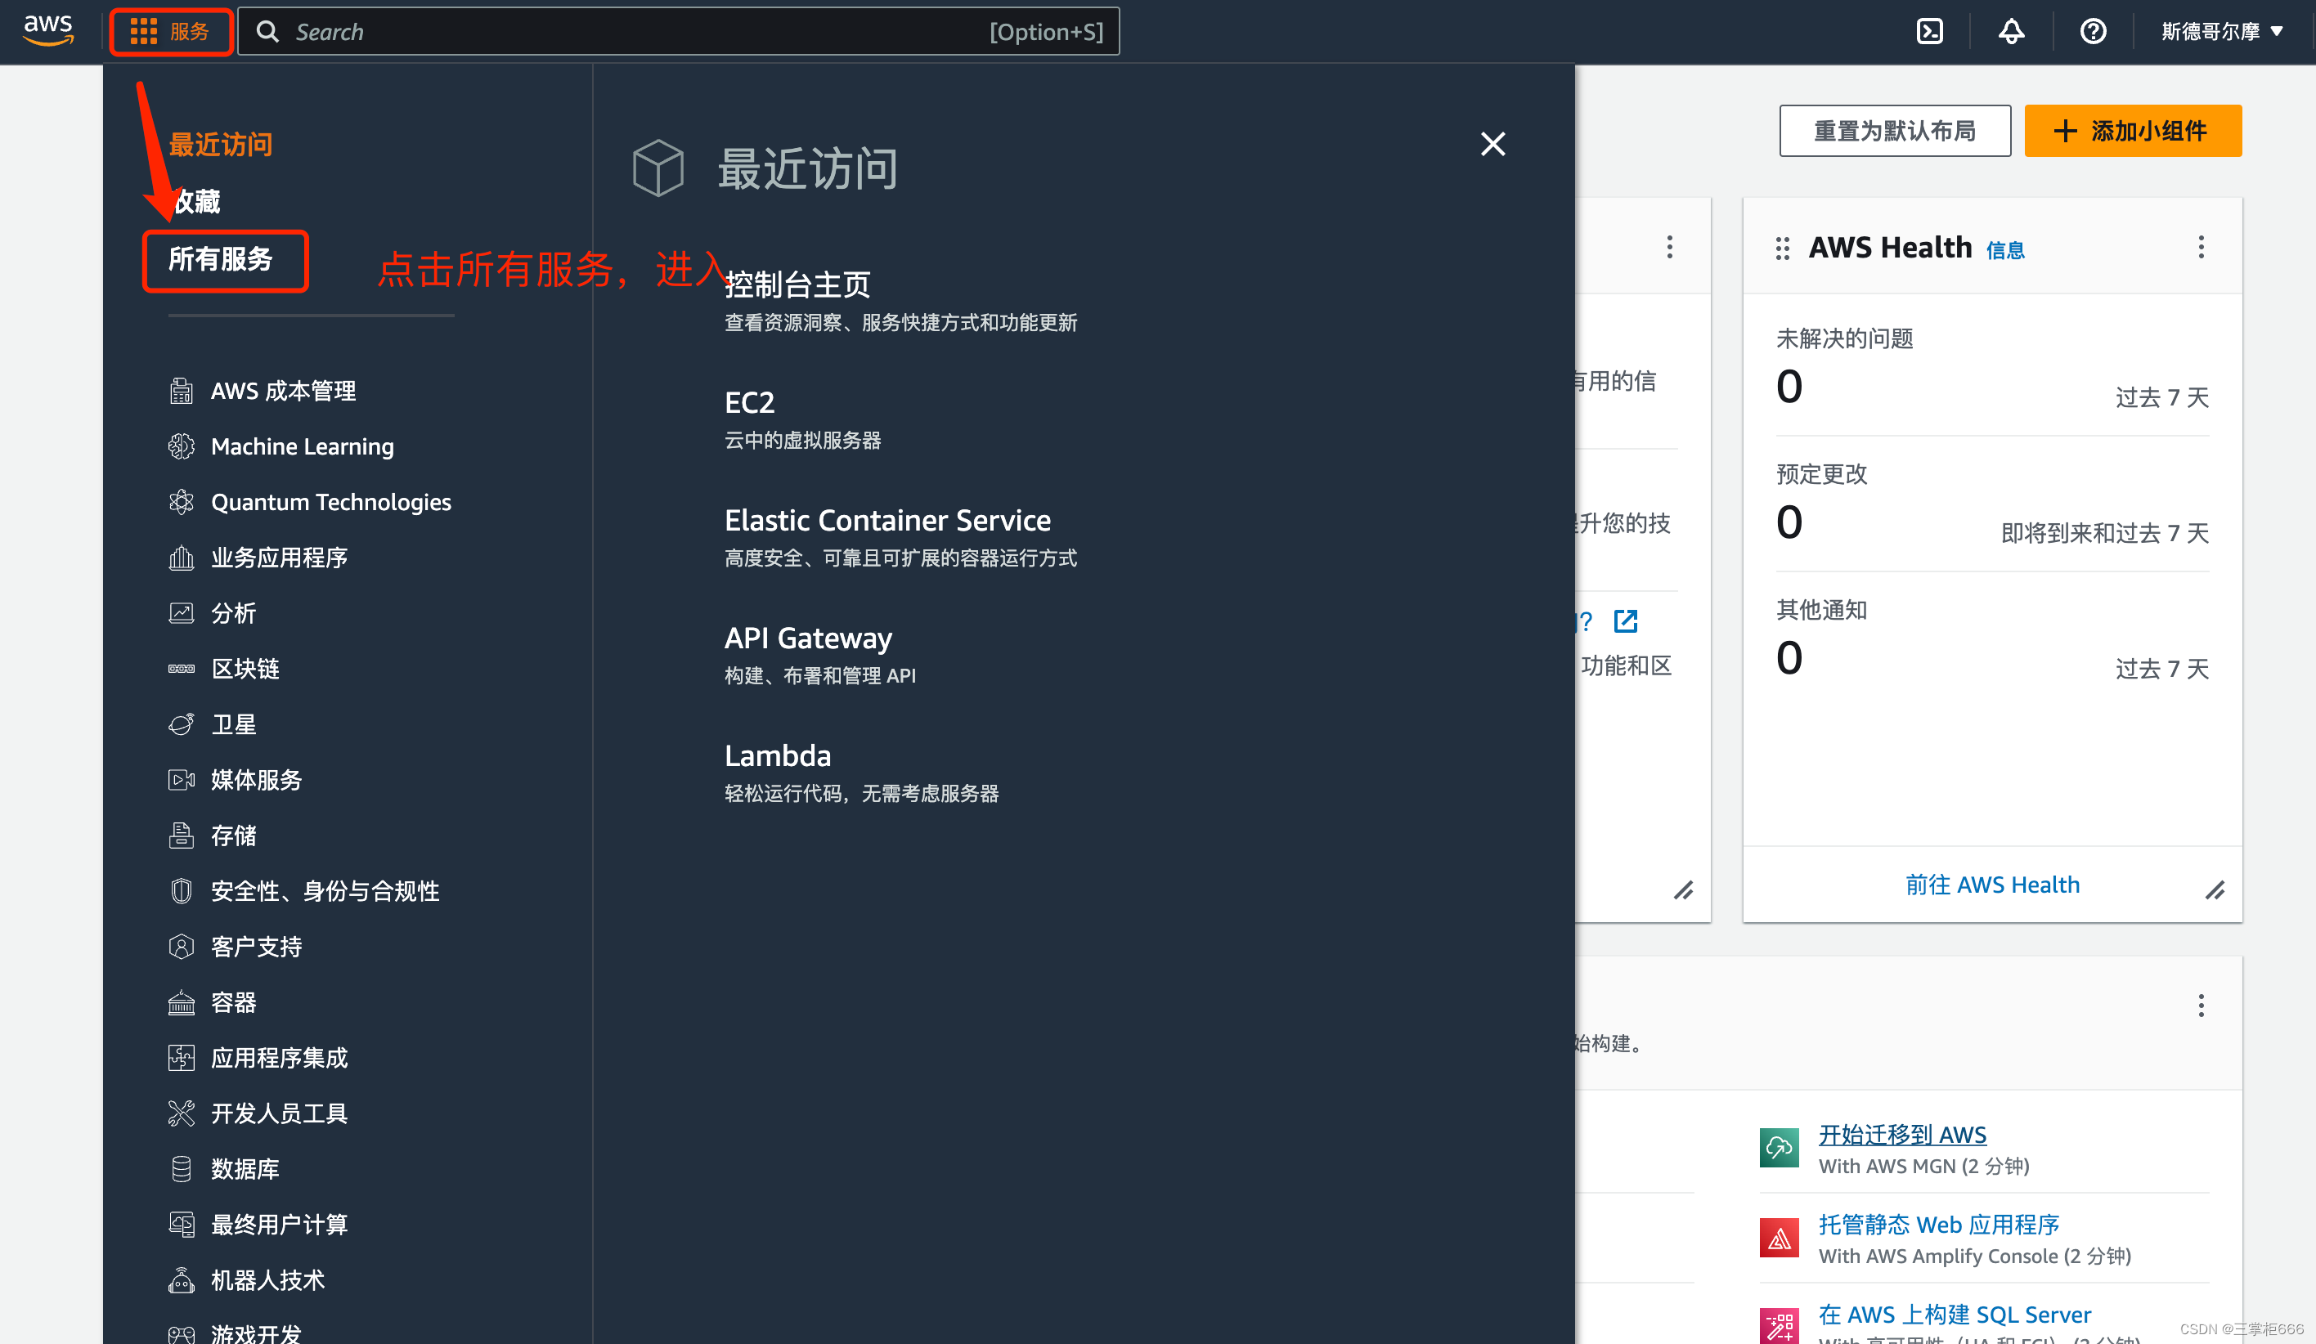
Task: Close the services menu with the X
Action: coord(1492,143)
